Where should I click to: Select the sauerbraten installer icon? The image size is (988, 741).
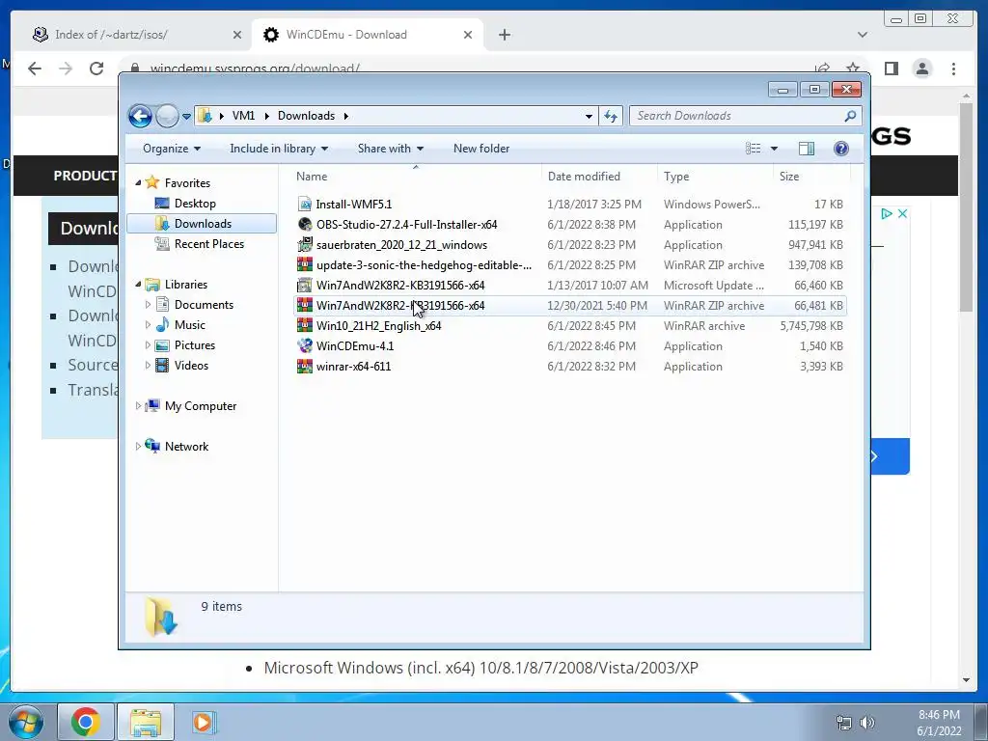click(304, 244)
